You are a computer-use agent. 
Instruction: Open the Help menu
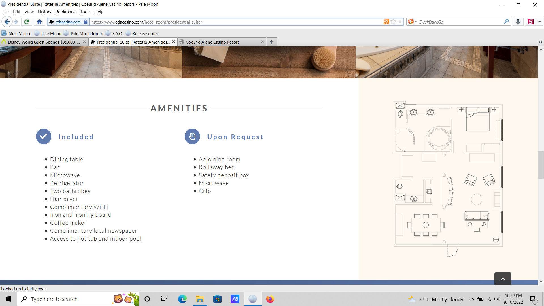pyautogui.click(x=99, y=12)
